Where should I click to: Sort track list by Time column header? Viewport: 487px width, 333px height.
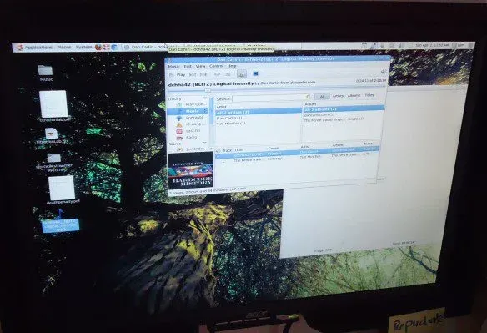click(369, 144)
